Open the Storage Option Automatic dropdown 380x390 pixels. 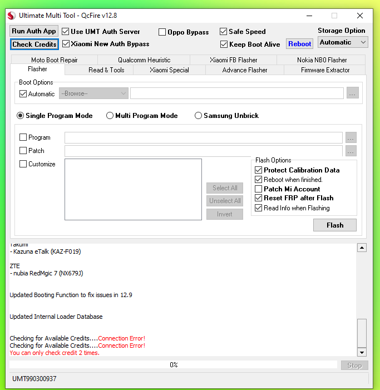coord(343,42)
